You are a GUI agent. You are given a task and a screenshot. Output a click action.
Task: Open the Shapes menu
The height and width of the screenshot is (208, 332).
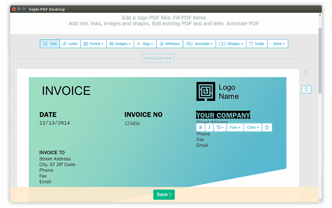[231, 43]
